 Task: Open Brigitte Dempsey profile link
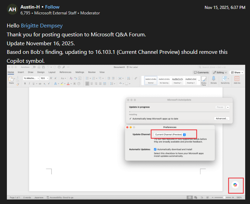coord(42,26)
